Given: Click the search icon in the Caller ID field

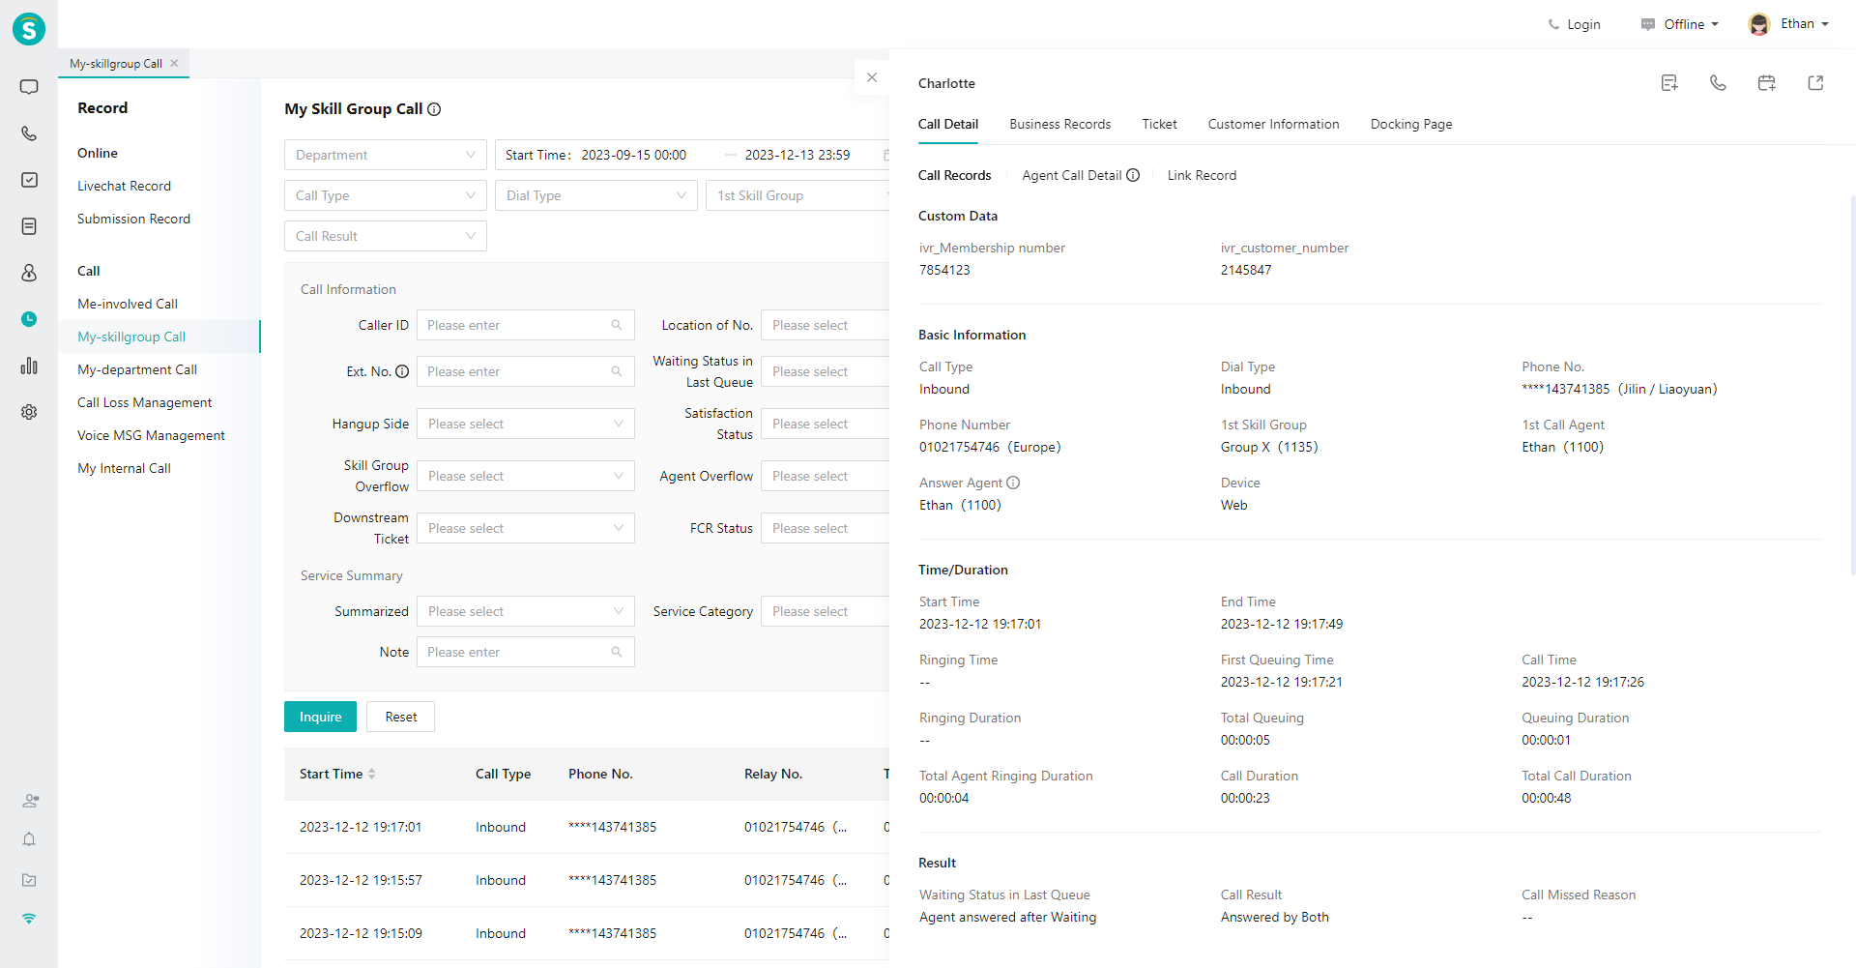Looking at the screenshot, I should coord(617,325).
